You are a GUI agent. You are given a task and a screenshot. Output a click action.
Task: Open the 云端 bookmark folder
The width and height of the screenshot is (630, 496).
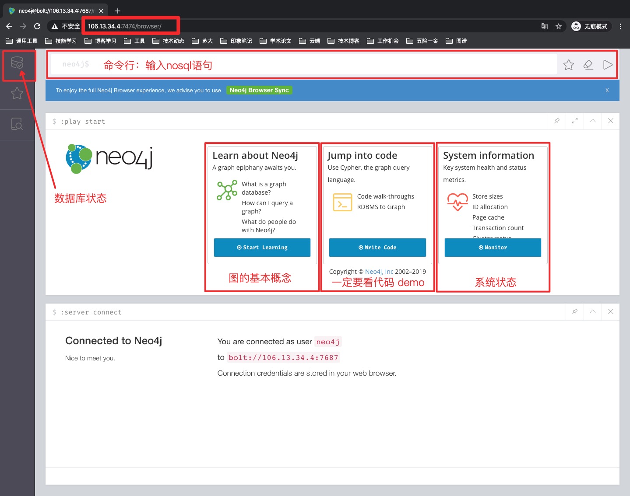tap(310, 41)
